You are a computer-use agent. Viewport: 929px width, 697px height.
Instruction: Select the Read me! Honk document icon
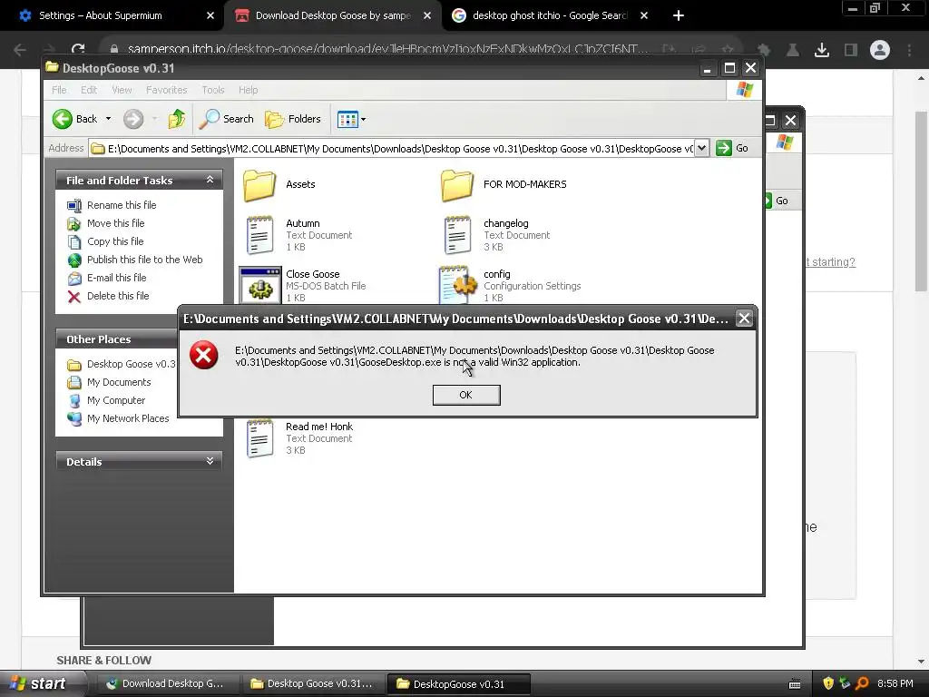259,438
